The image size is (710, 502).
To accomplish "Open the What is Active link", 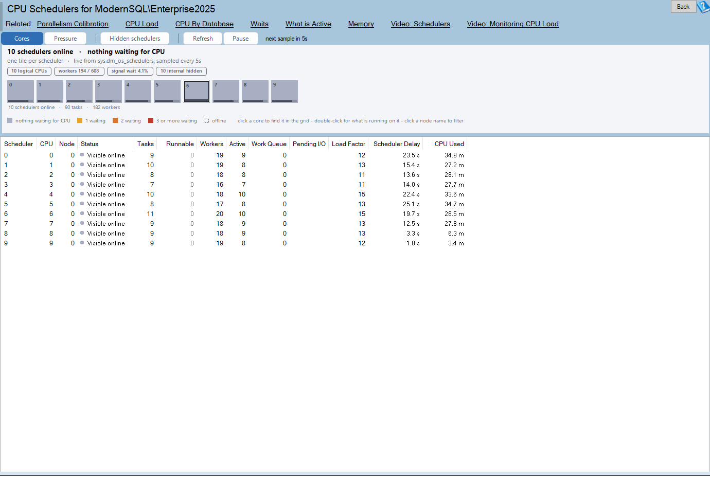I will click(x=308, y=24).
